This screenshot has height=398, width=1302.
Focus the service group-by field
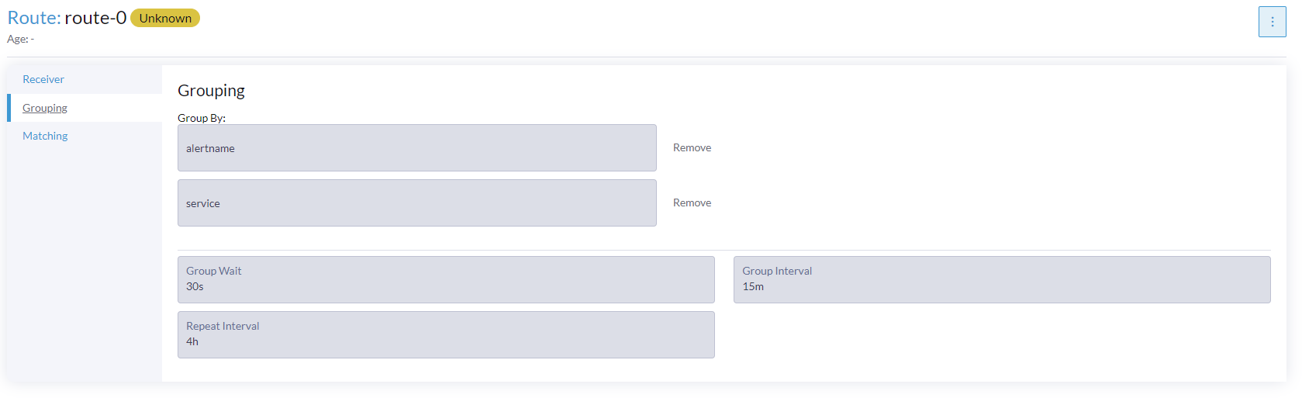pyautogui.click(x=417, y=203)
